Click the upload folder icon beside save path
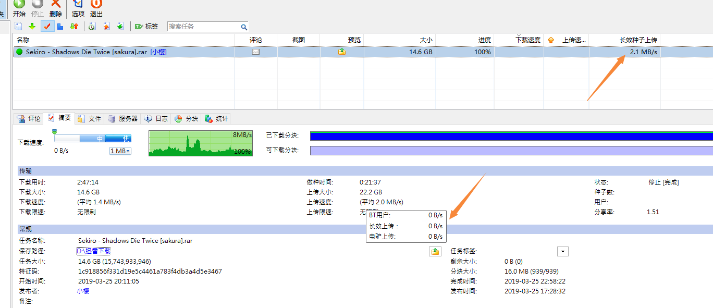 pyautogui.click(x=435, y=252)
